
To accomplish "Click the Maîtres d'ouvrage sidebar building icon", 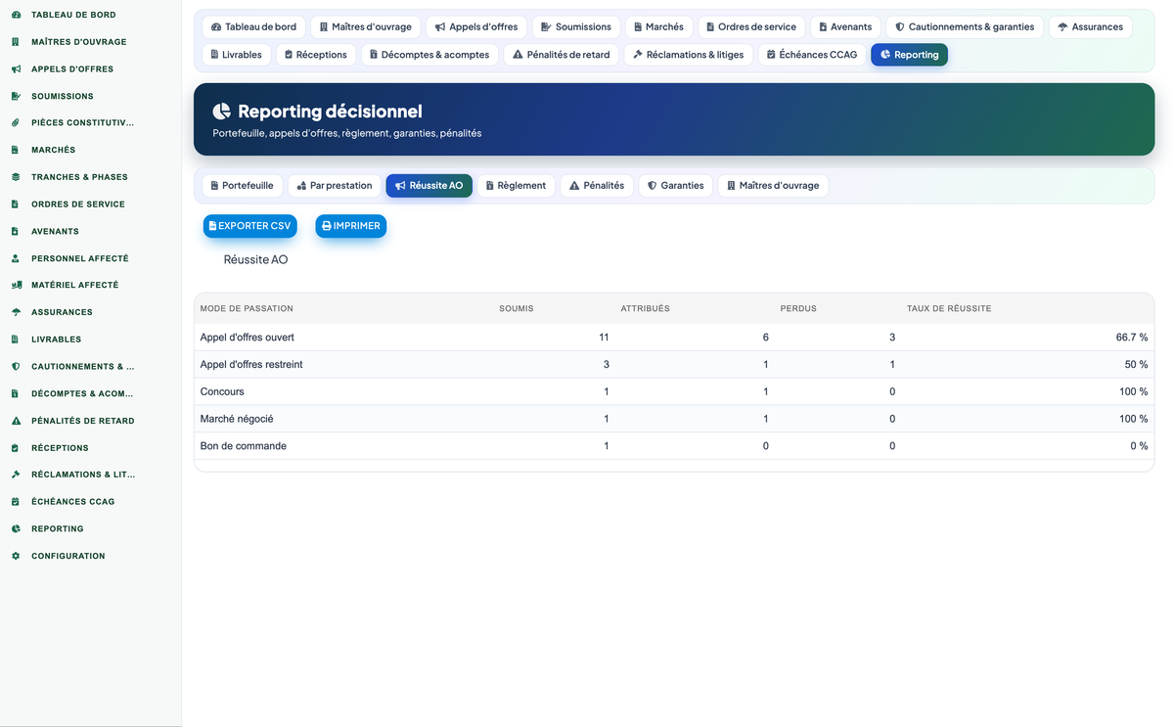I will (x=16, y=42).
